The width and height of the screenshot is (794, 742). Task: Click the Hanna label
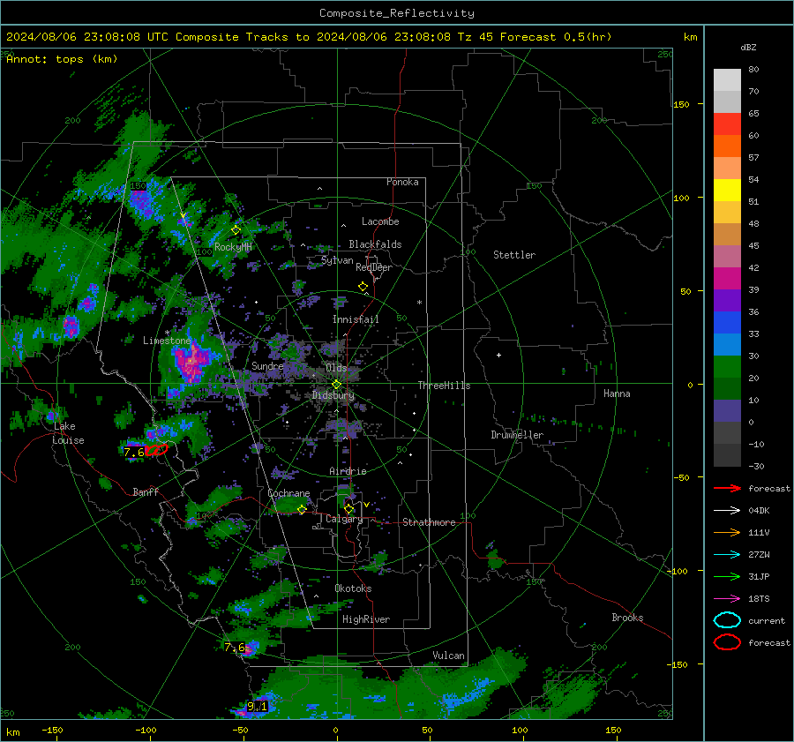(x=617, y=393)
